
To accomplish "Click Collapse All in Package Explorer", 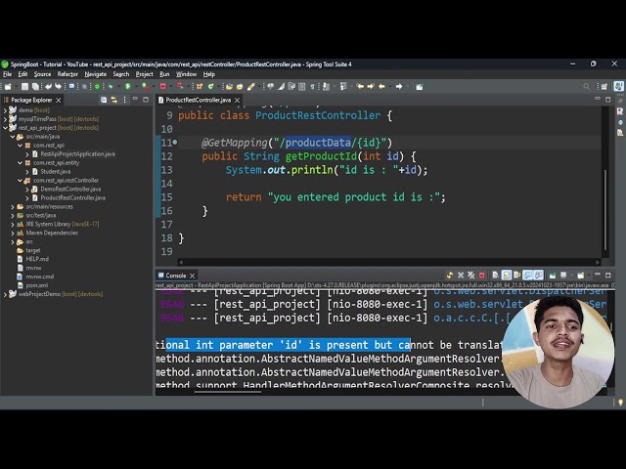I will tap(104, 100).
